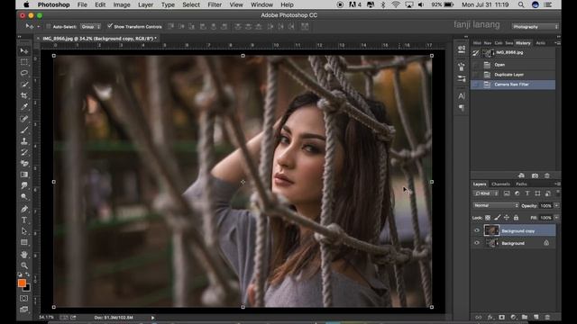Open the History panel options menu
Image resolution: width=577 pixels, height=324 pixels.
click(557, 43)
